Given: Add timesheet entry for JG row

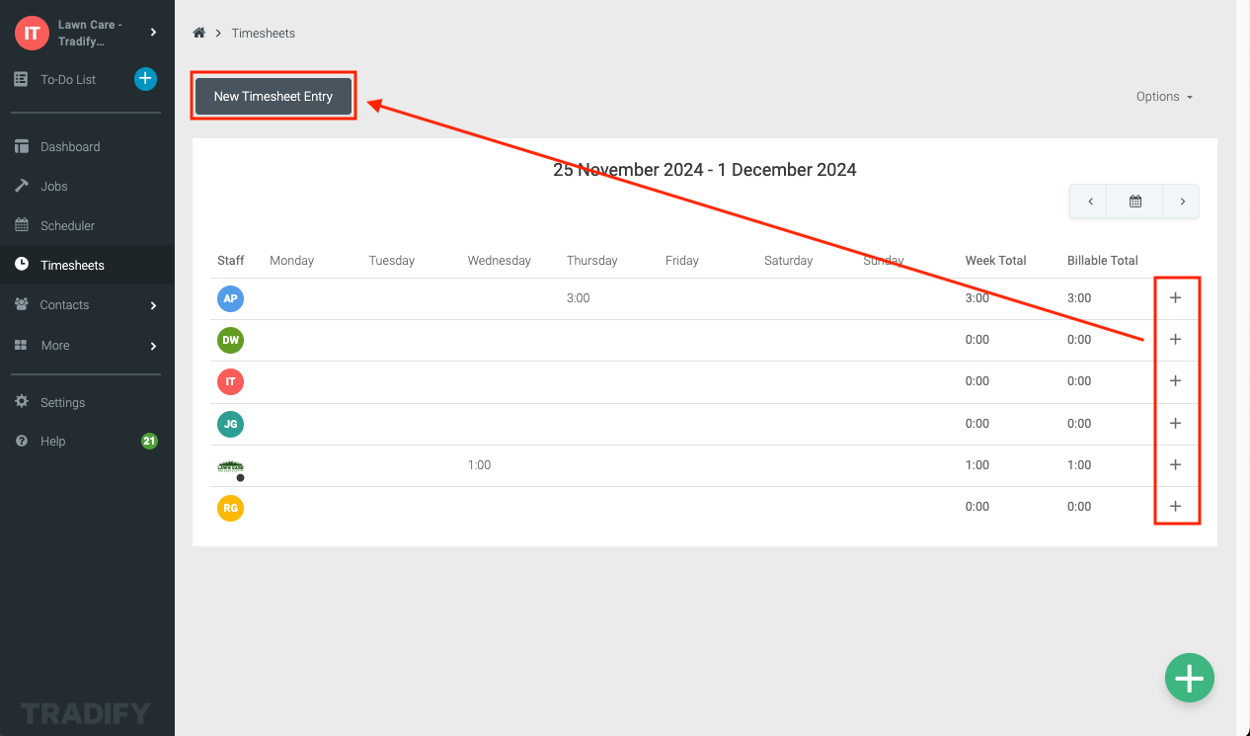Looking at the screenshot, I should pyautogui.click(x=1175, y=423).
